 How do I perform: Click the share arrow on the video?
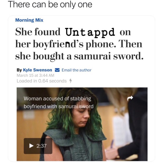click(130, 98)
